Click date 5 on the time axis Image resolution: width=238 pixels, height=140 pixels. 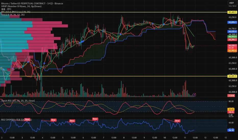pyautogui.click(x=63, y=137)
